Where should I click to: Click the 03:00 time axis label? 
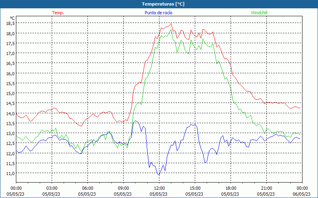click(52, 188)
